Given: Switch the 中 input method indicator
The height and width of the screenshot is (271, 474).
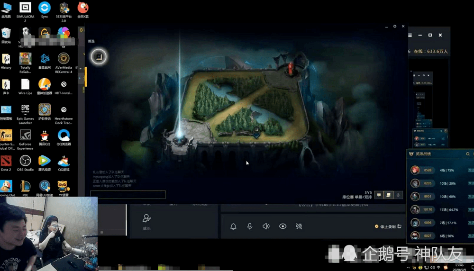Looking at the screenshot, I should point(438,267).
